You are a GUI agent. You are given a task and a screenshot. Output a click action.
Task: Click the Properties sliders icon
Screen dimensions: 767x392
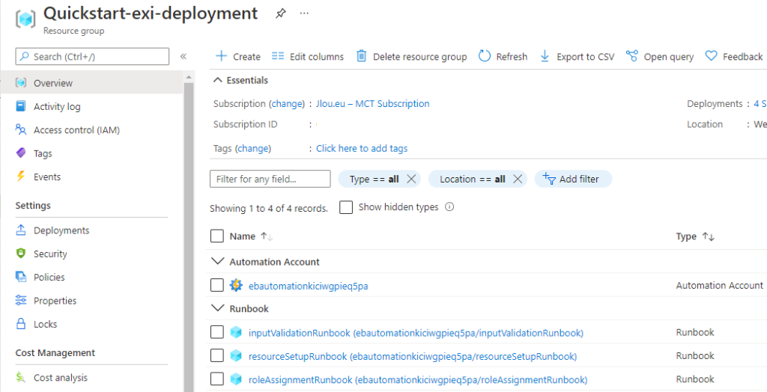click(20, 300)
